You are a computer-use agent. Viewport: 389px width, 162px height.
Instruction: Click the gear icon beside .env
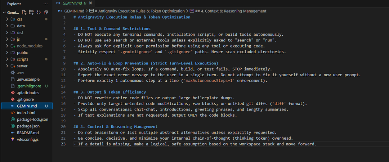pyautogui.click(x=13, y=73)
